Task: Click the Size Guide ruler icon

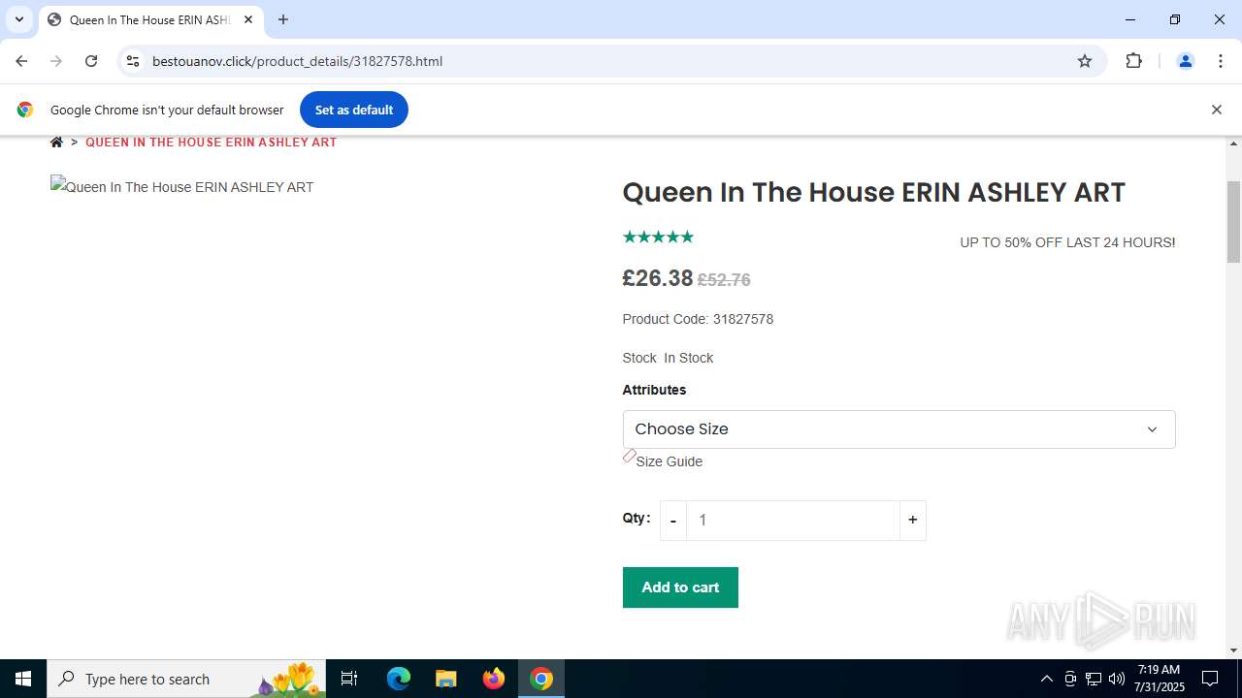Action: pos(629,456)
